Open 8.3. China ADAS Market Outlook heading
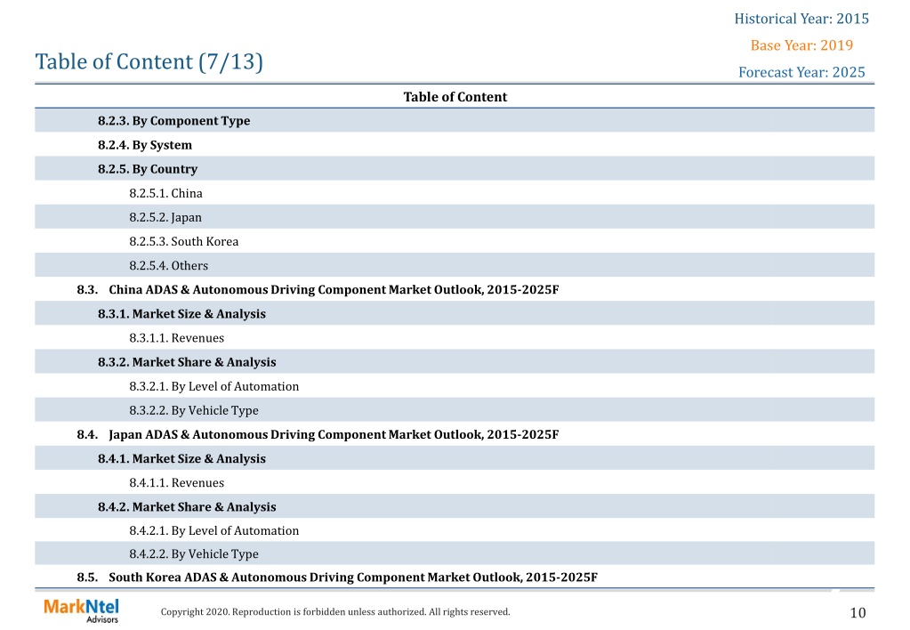 (318, 290)
